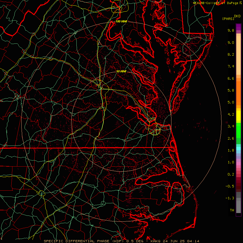The height and width of the screenshot is (243, 243).
Task: Click the 5.0 value on color scale
Action: click(x=231, y=102)
